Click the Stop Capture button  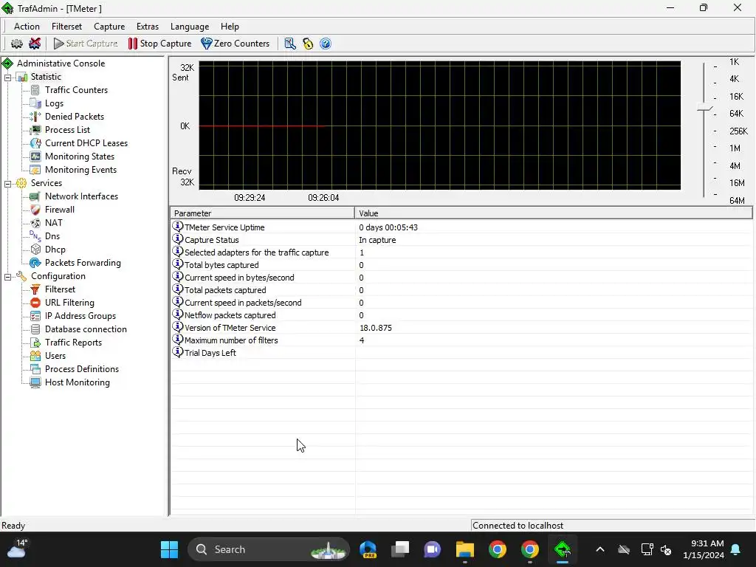pyautogui.click(x=159, y=44)
